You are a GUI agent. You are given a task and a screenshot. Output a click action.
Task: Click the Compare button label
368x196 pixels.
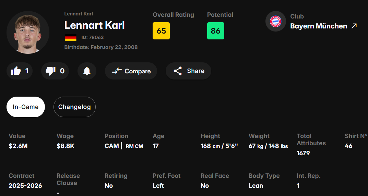coord(138,71)
